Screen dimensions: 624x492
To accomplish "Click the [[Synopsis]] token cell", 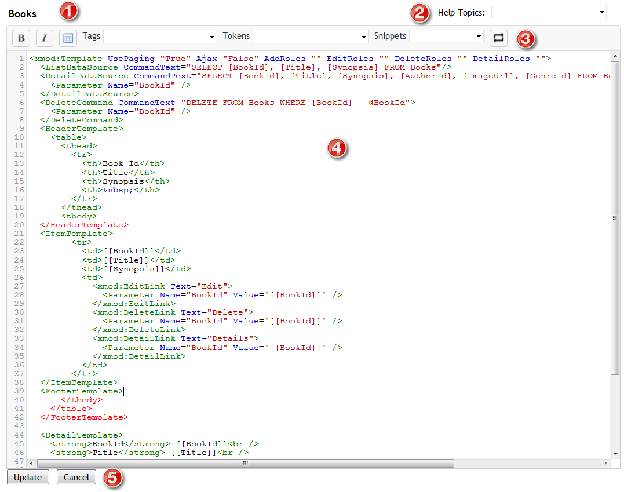I will click(134, 269).
